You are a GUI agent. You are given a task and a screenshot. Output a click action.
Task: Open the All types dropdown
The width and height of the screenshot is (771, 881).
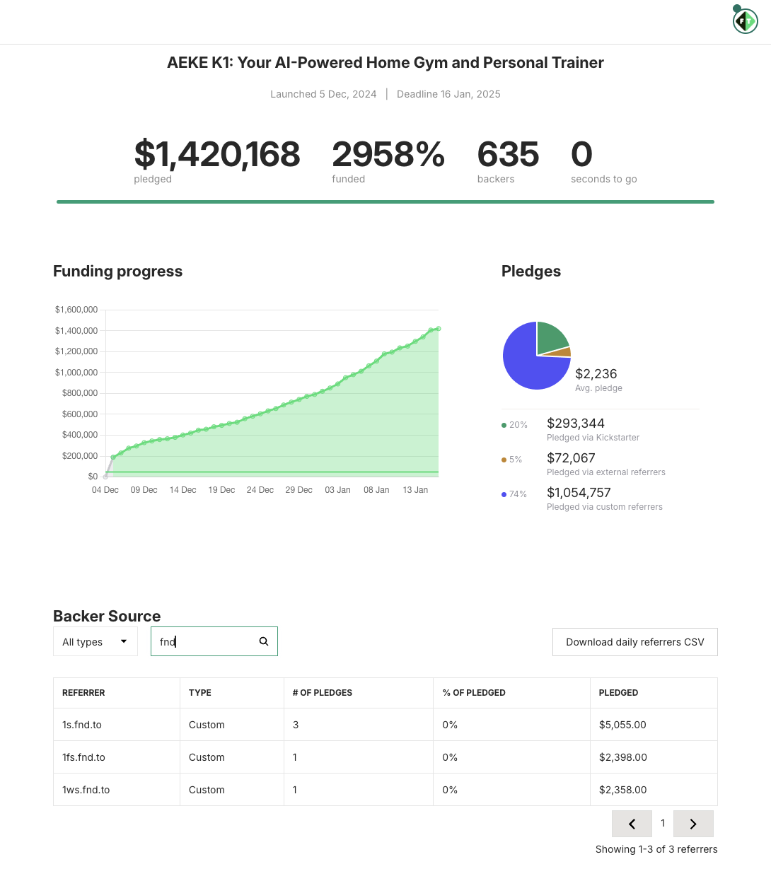point(95,642)
